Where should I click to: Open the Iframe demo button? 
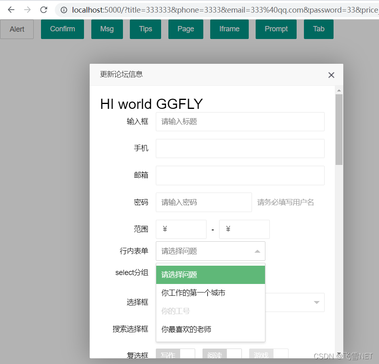229,29
